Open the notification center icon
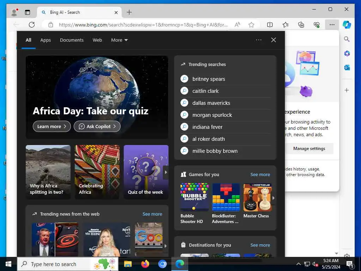Viewport: 361px width, 271px height. coord(350,264)
